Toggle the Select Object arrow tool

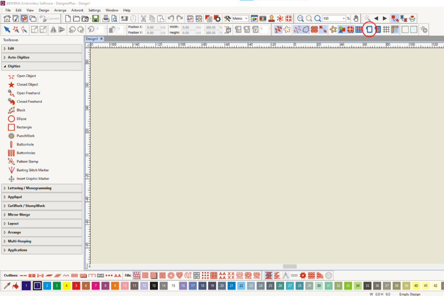click(x=7, y=30)
